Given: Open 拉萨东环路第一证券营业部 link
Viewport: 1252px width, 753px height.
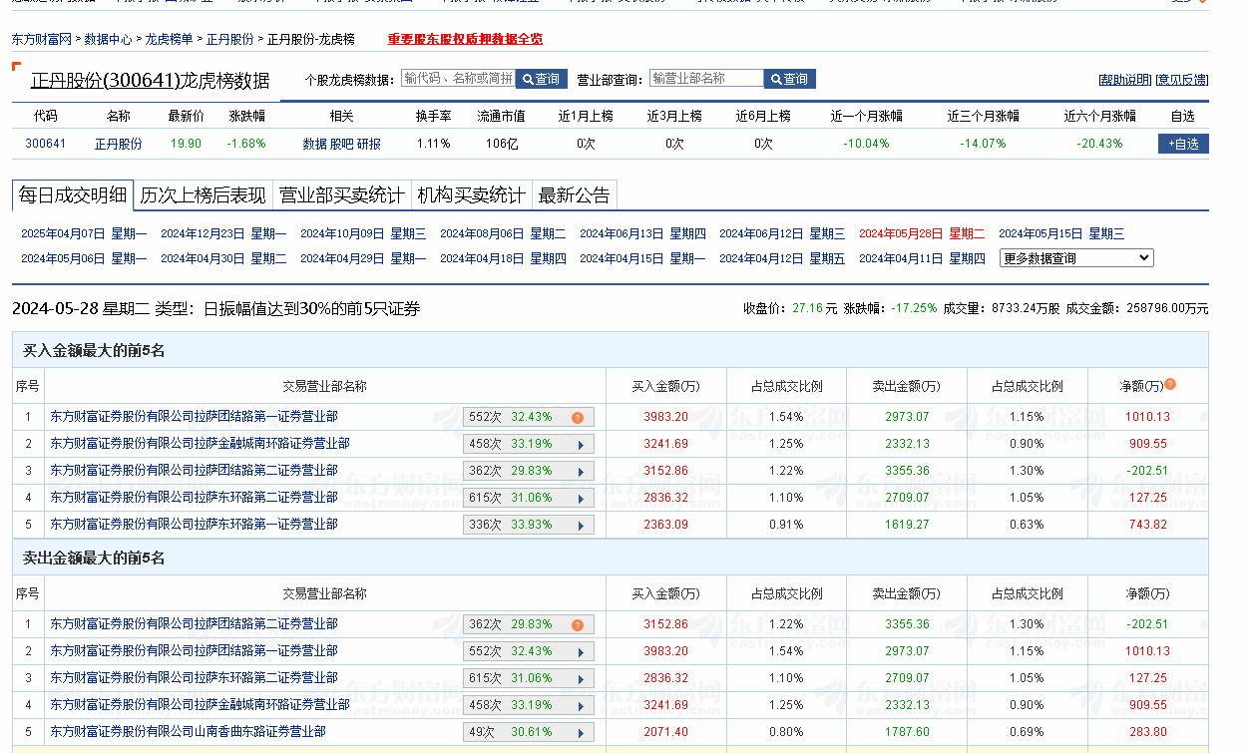Looking at the screenshot, I should tap(194, 524).
